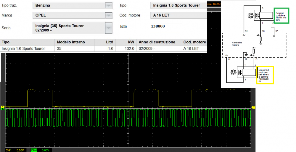Open the Tipo traz. dropdown arrow
Screen dimensions: 296x152
(109, 5)
